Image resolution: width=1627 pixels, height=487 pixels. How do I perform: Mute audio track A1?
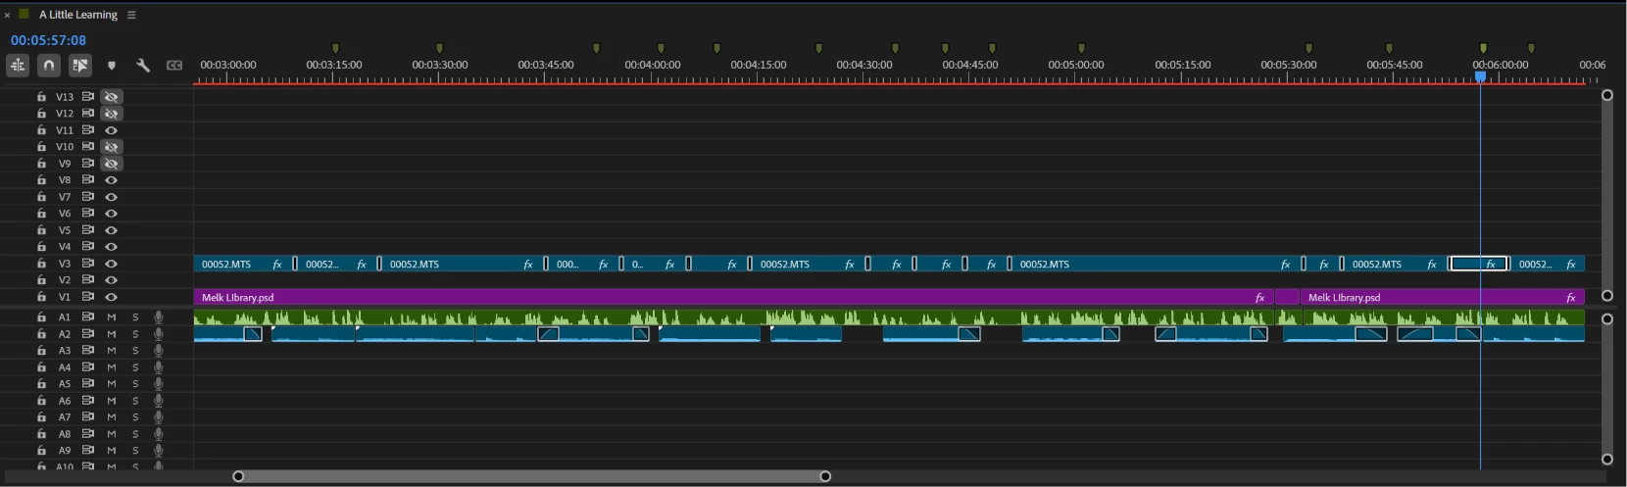point(112,317)
